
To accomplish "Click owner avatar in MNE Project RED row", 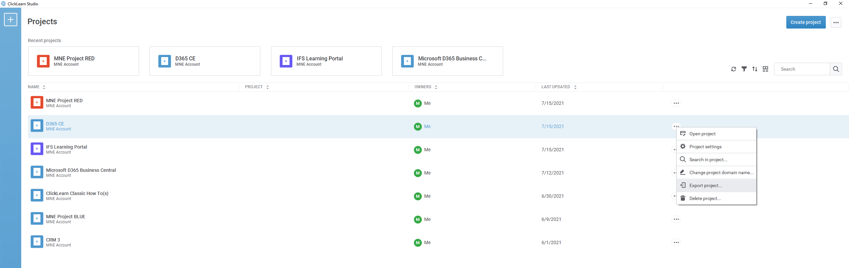I will 418,103.
